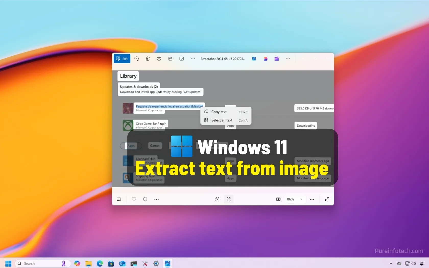Start a slideshow of the image

[x=182, y=59]
